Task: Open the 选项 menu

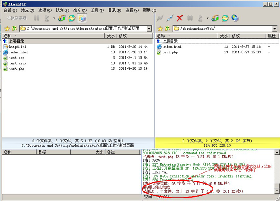Action: click(x=45, y=10)
